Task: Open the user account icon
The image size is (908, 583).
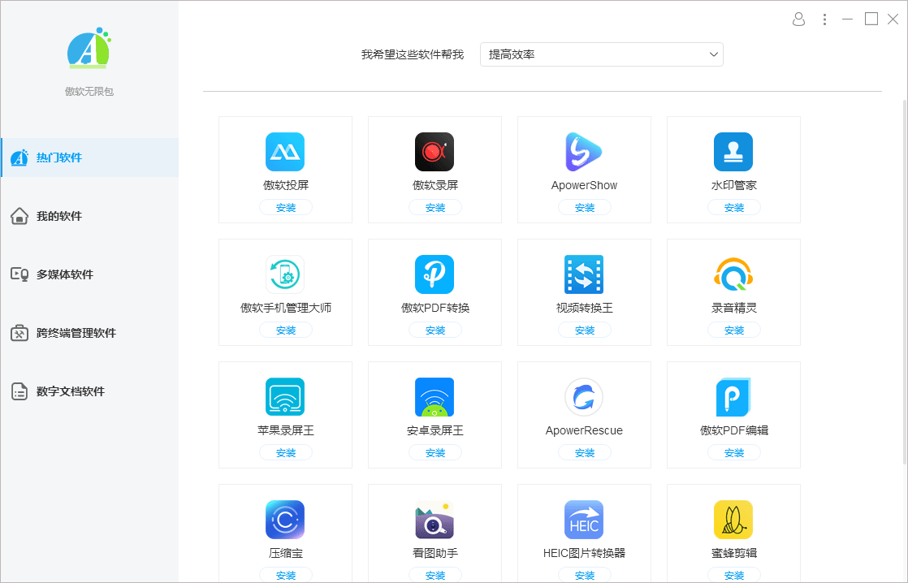Action: click(x=798, y=19)
